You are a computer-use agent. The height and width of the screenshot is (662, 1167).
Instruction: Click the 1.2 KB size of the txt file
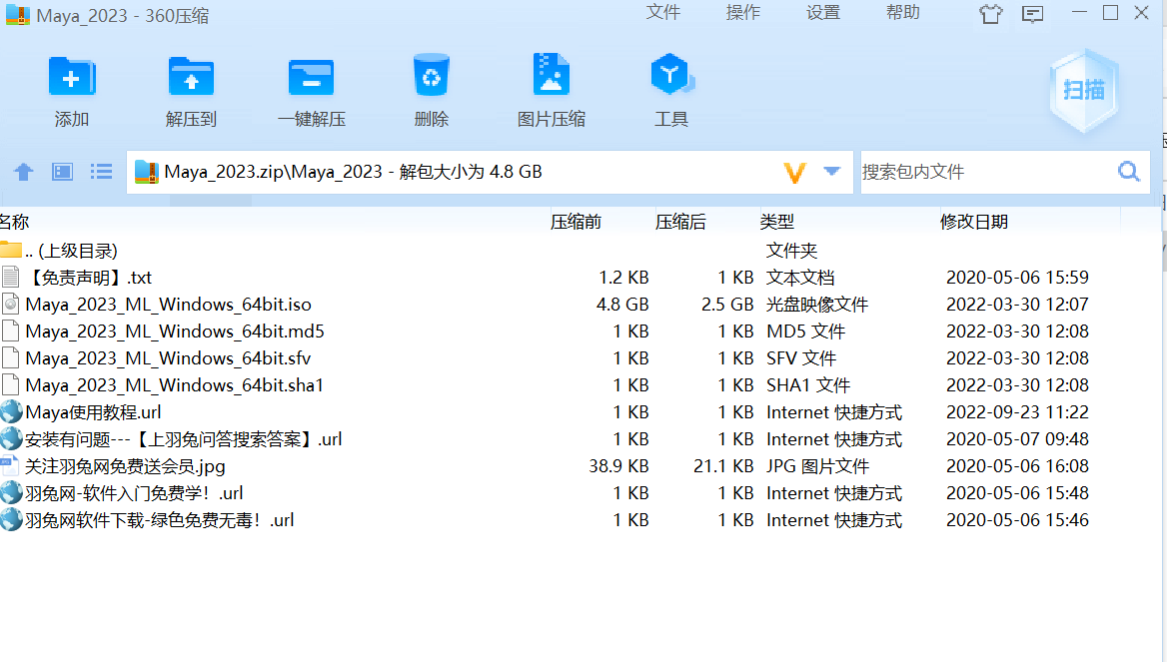pyautogui.click(x=623, y=278)
